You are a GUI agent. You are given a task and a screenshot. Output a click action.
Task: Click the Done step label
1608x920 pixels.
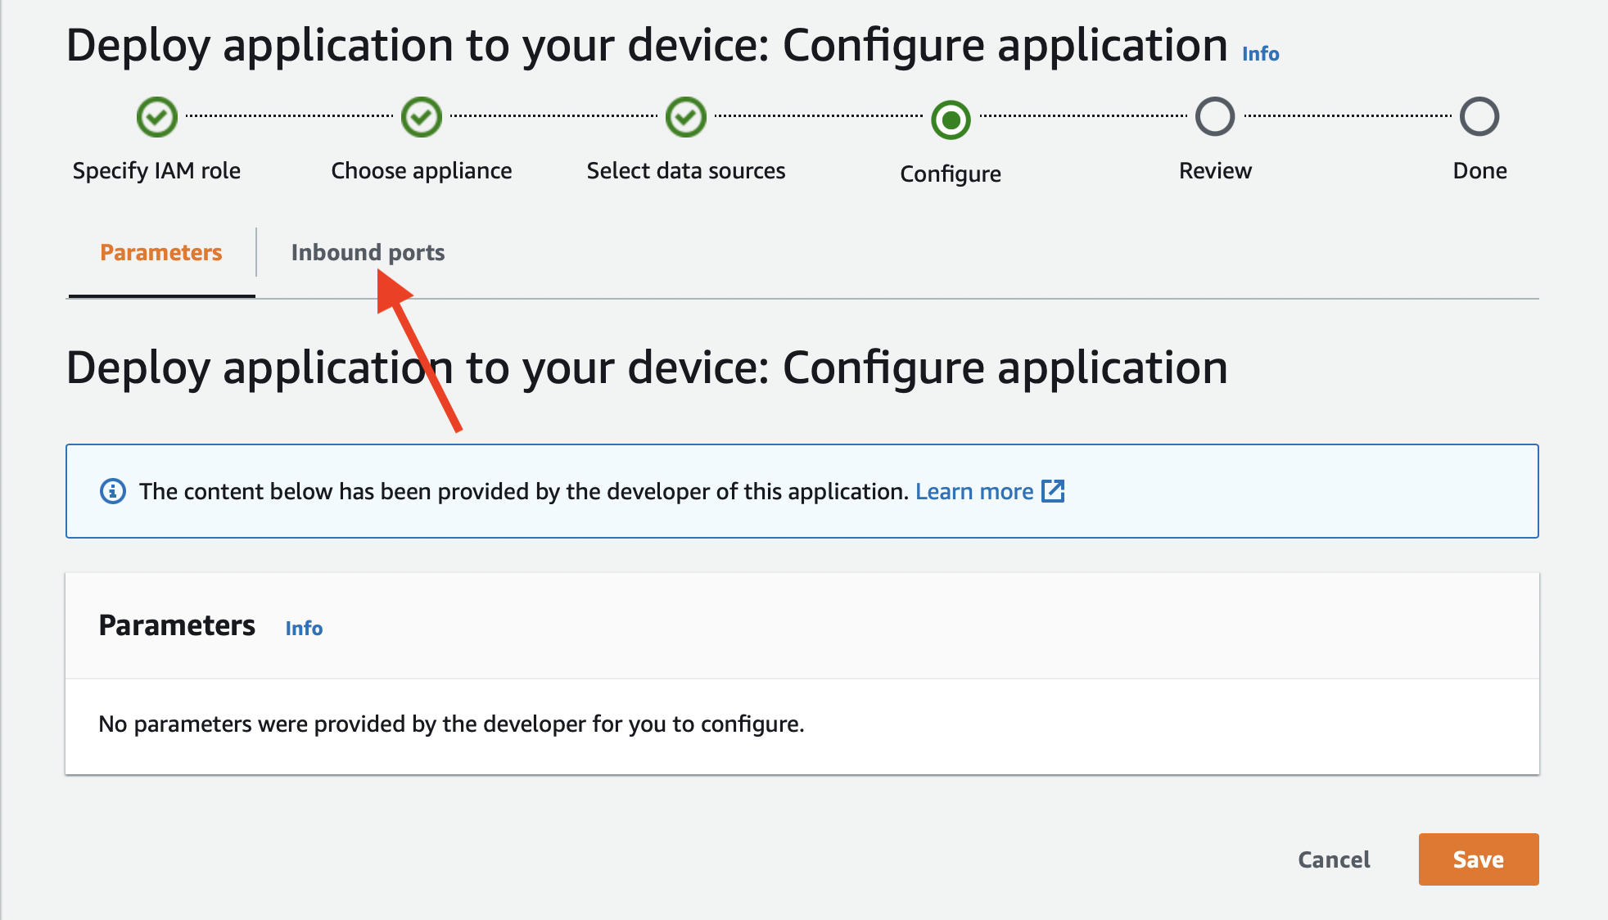coord(1479,170)
